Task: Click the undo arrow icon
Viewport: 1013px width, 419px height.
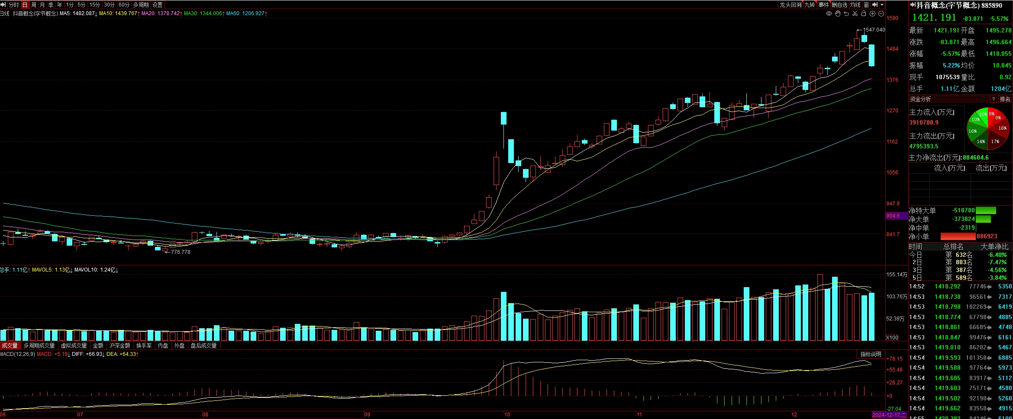Action: point(846,14)
